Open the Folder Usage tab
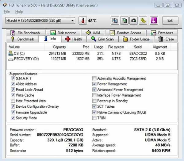 pyautogui.click(x=136, y=39)
